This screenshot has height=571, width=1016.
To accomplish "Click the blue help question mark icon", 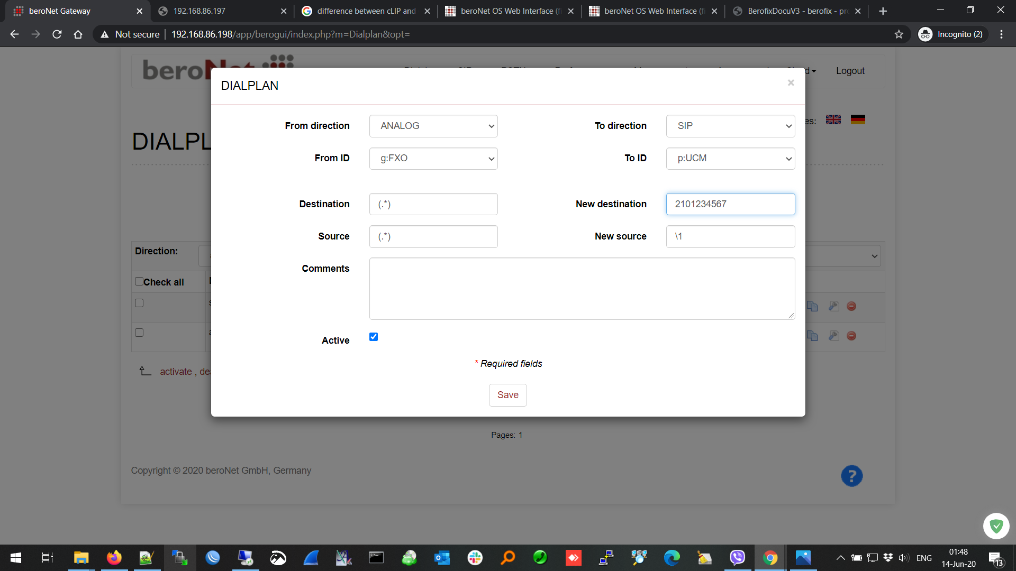I will 851,476.
